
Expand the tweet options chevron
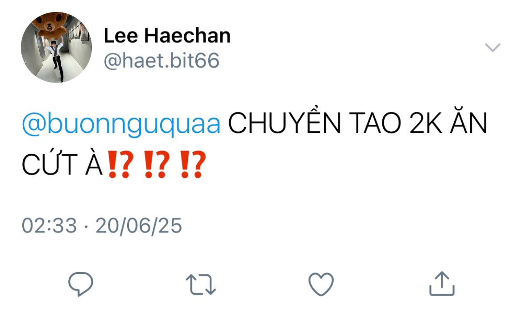coord(493,48)
